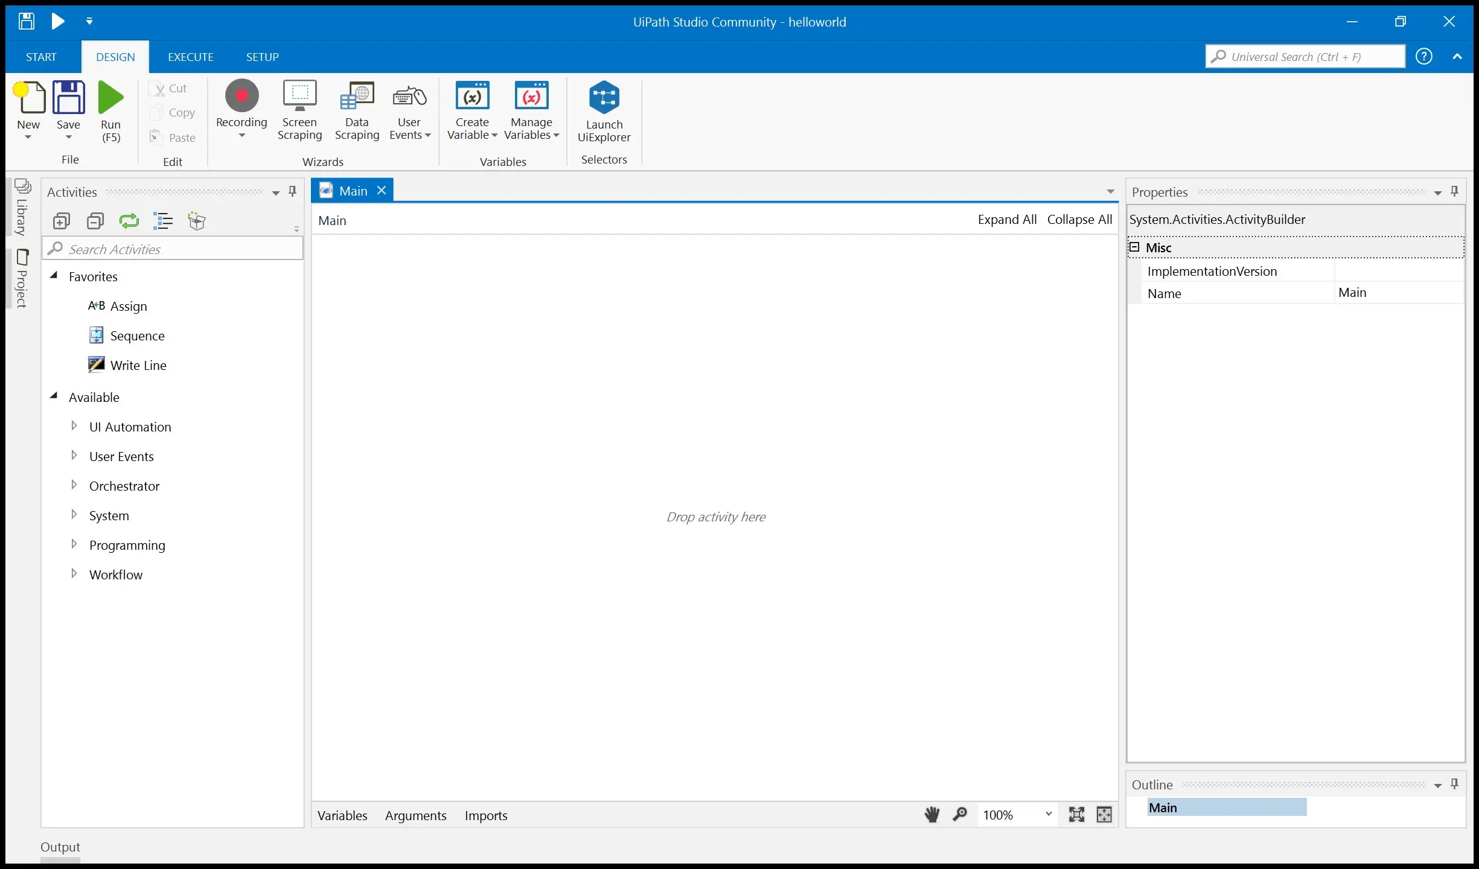The image size is (1479, 869).
Task: Select the Sequence activity
Action: pos(126,336)
